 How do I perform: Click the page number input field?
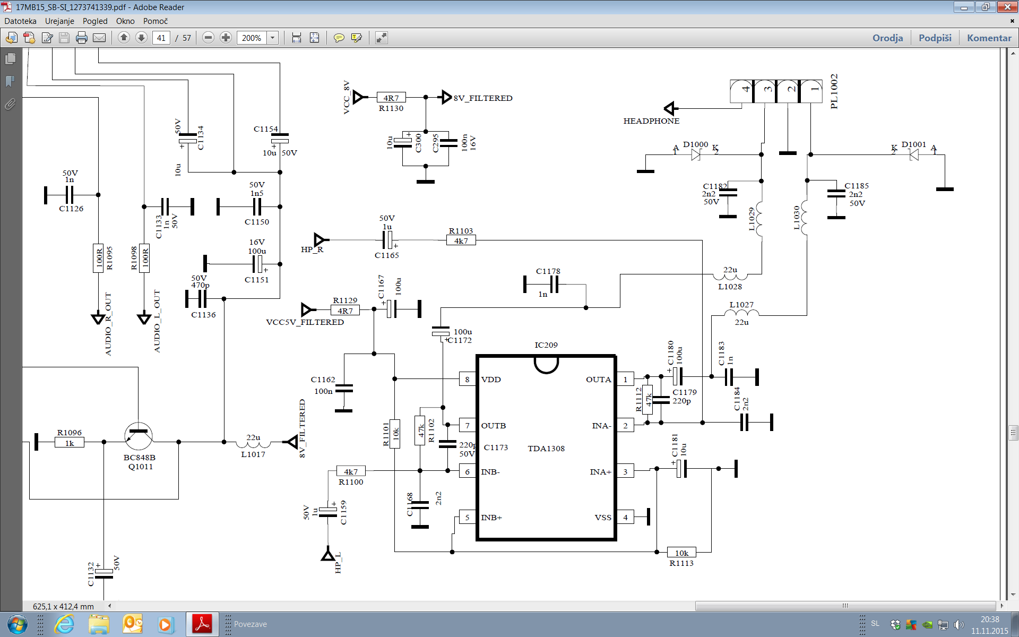[x=161, y=38]
